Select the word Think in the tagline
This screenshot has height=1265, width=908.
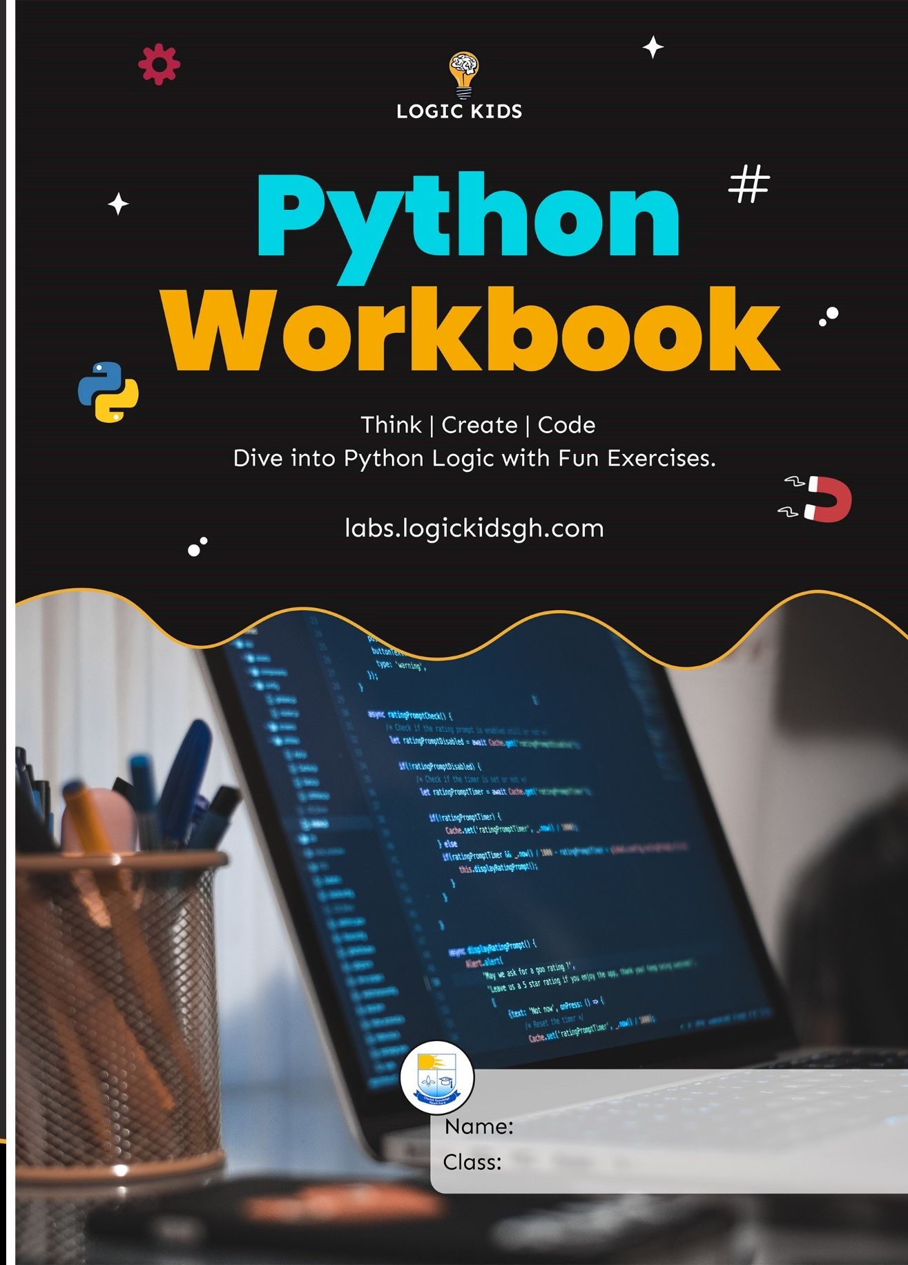(x=391, y=425)
